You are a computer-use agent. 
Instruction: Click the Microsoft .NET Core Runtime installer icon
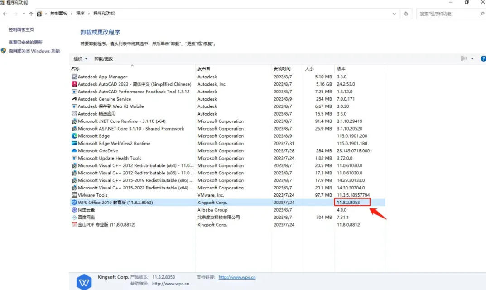74,121
